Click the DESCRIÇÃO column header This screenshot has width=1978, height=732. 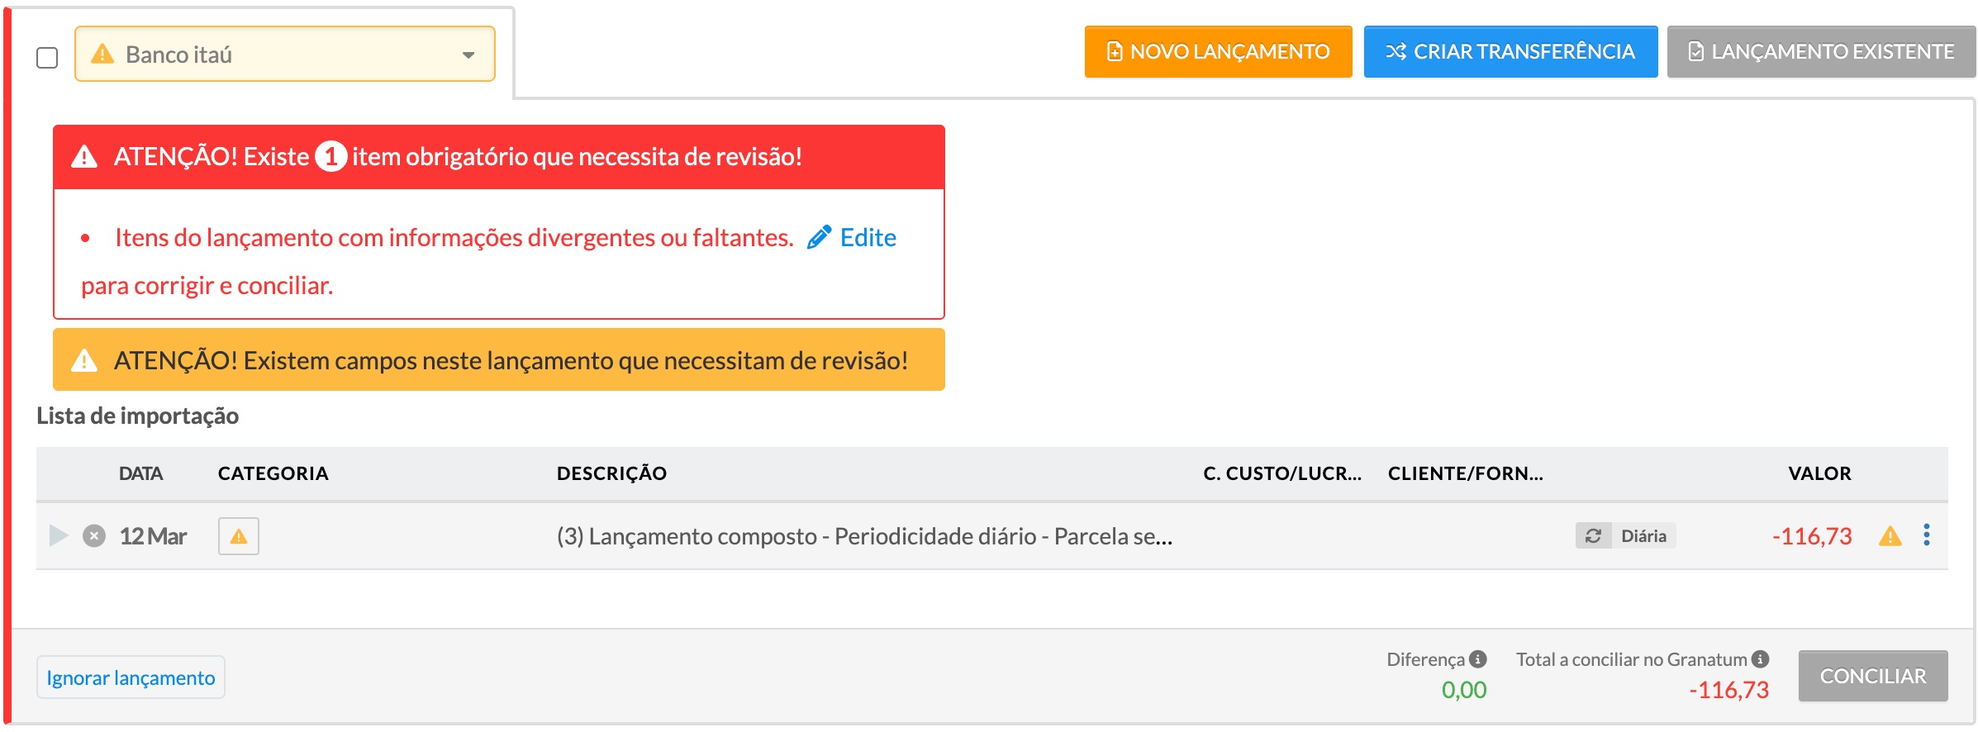(x=611, y=473)
